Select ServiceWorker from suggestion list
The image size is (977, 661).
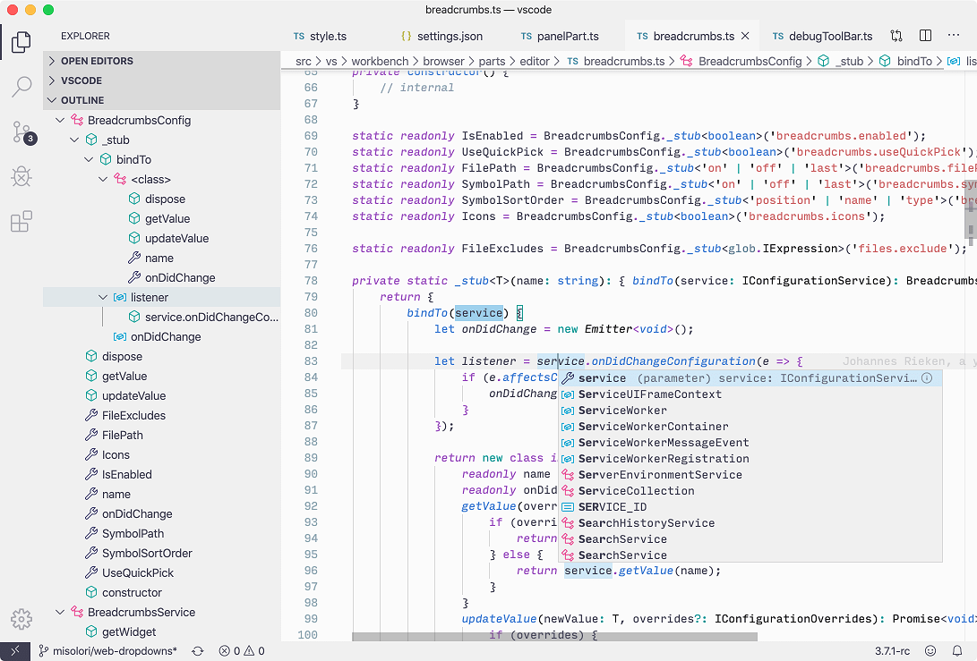[622, 411]
